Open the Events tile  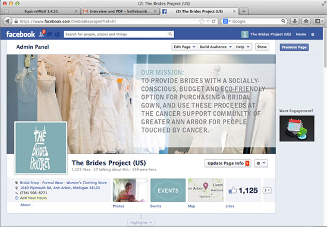(x=168, y=190)
